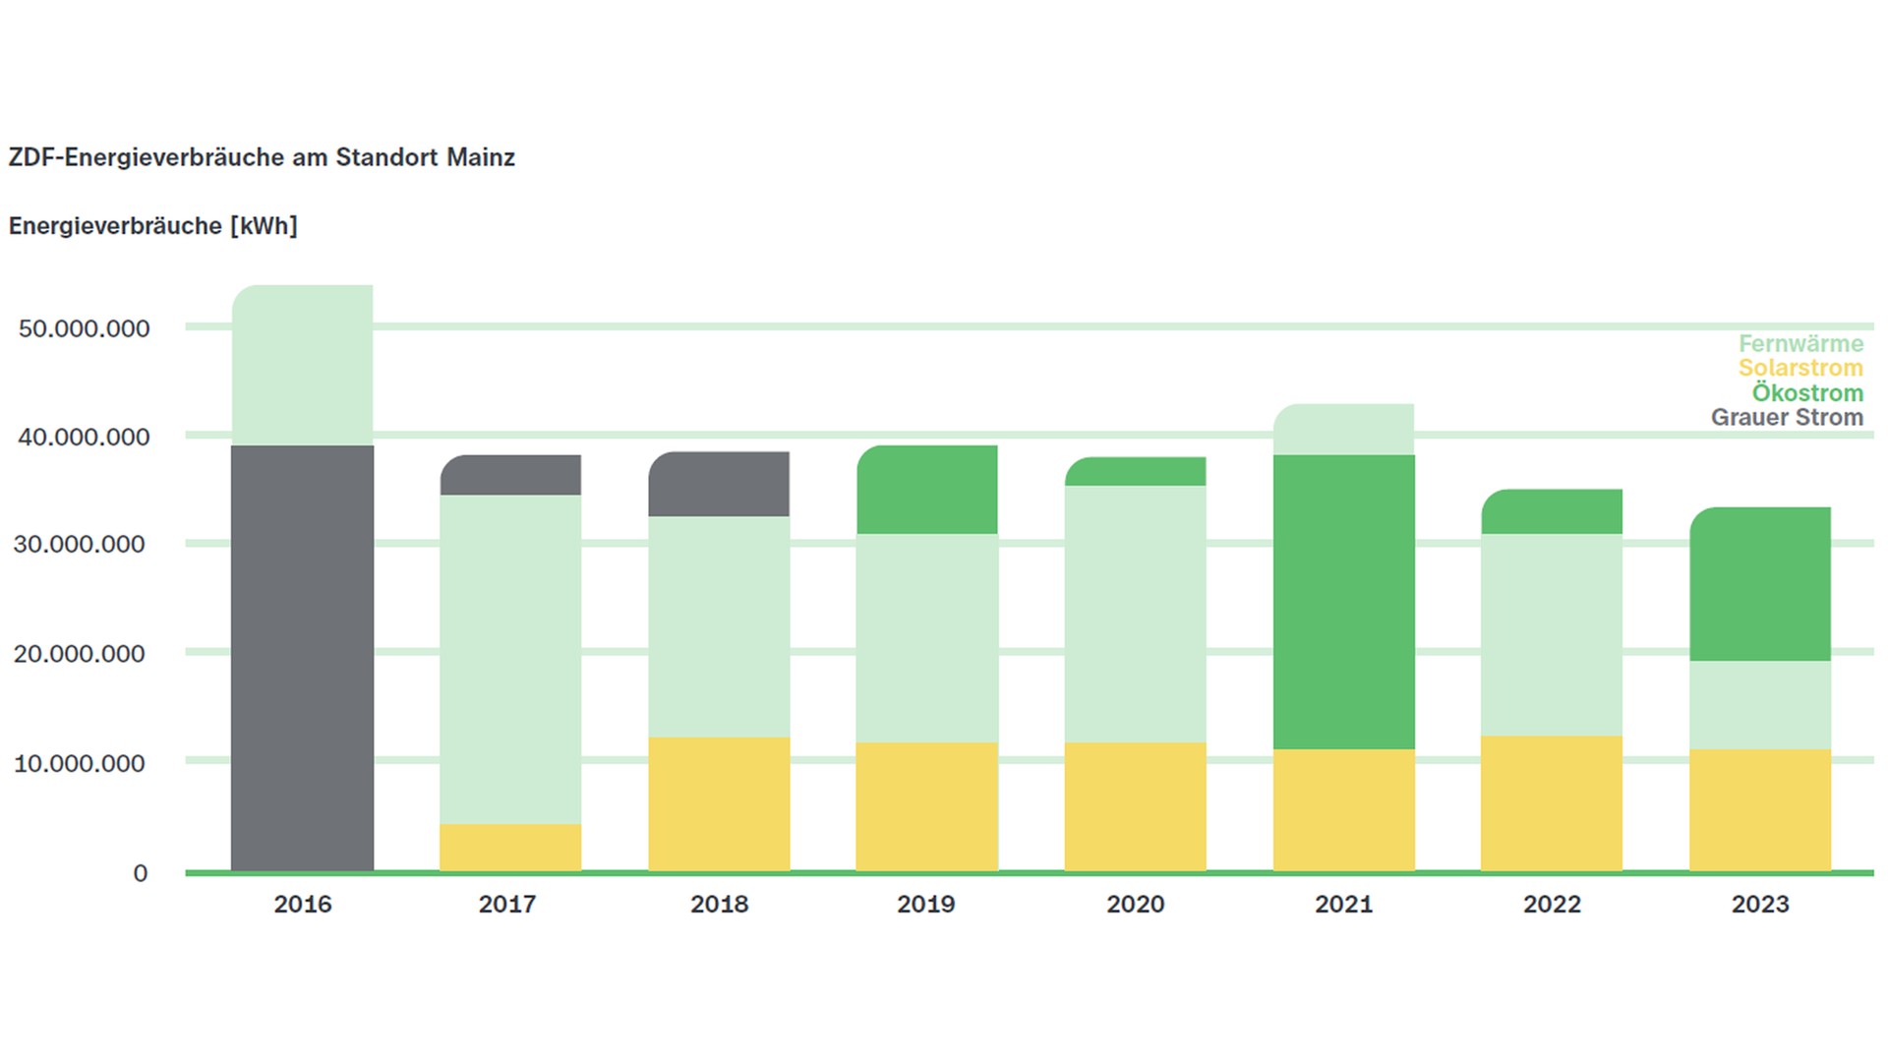
Task: Click the chart title ZDF-Energieverbräuche am Standort Mainz
Action: [x=262, y=157]
